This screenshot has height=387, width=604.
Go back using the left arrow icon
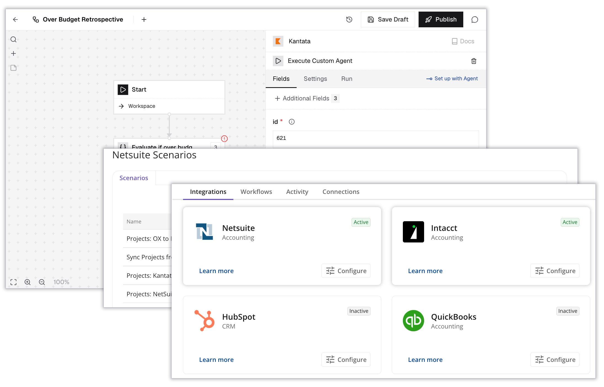tap(15, 20)
